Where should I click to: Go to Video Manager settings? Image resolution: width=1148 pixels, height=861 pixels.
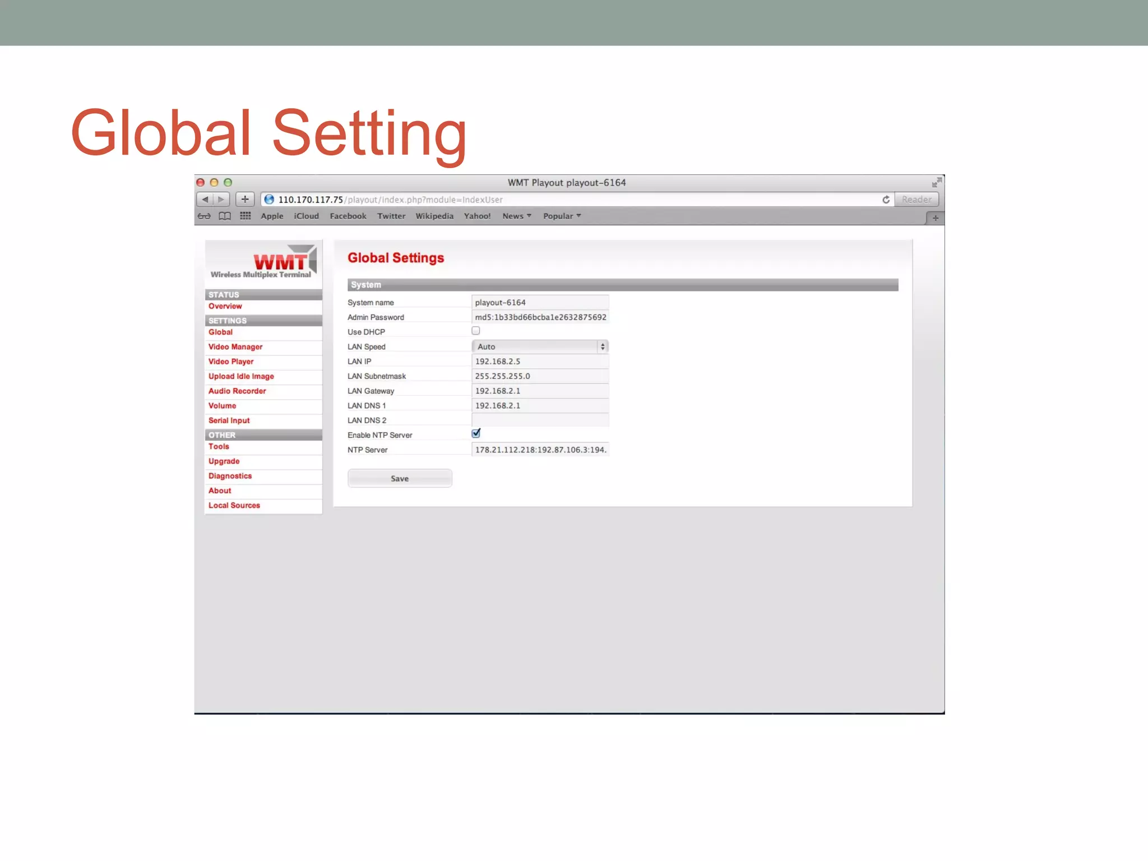pyautogui.click(x=235, y=347)
